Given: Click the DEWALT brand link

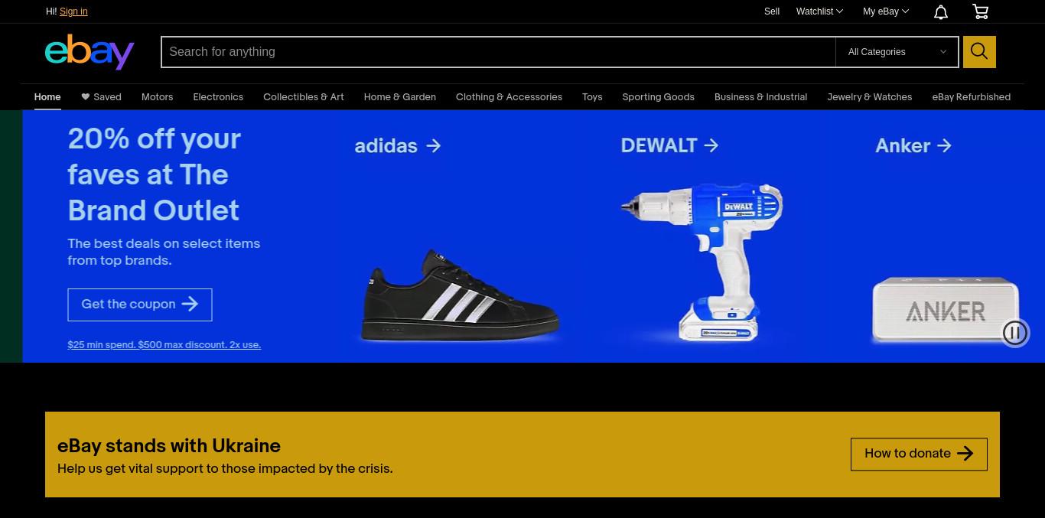Looking at the screenshot, I should pyautogui.click(x=669, y=145).
